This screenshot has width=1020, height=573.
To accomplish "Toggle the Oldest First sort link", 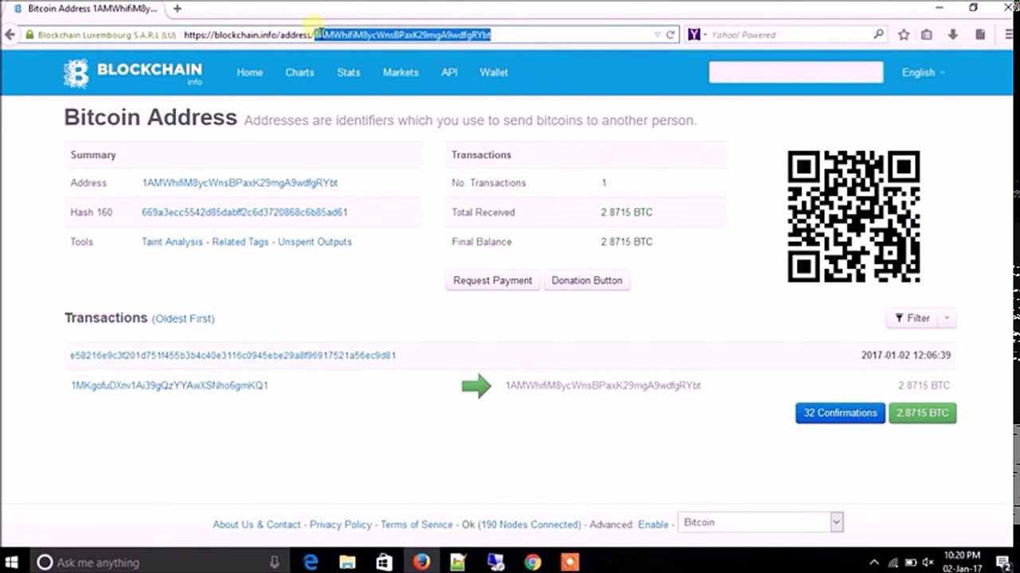I will [x=183, y=318].
